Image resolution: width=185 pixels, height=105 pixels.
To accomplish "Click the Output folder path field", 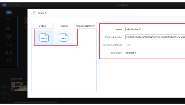I will [155, 37].
